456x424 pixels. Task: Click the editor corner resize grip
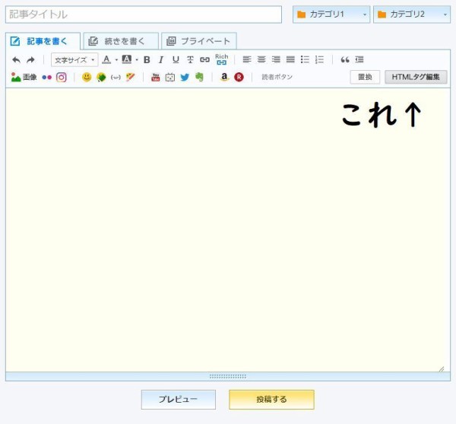(442, 368)
